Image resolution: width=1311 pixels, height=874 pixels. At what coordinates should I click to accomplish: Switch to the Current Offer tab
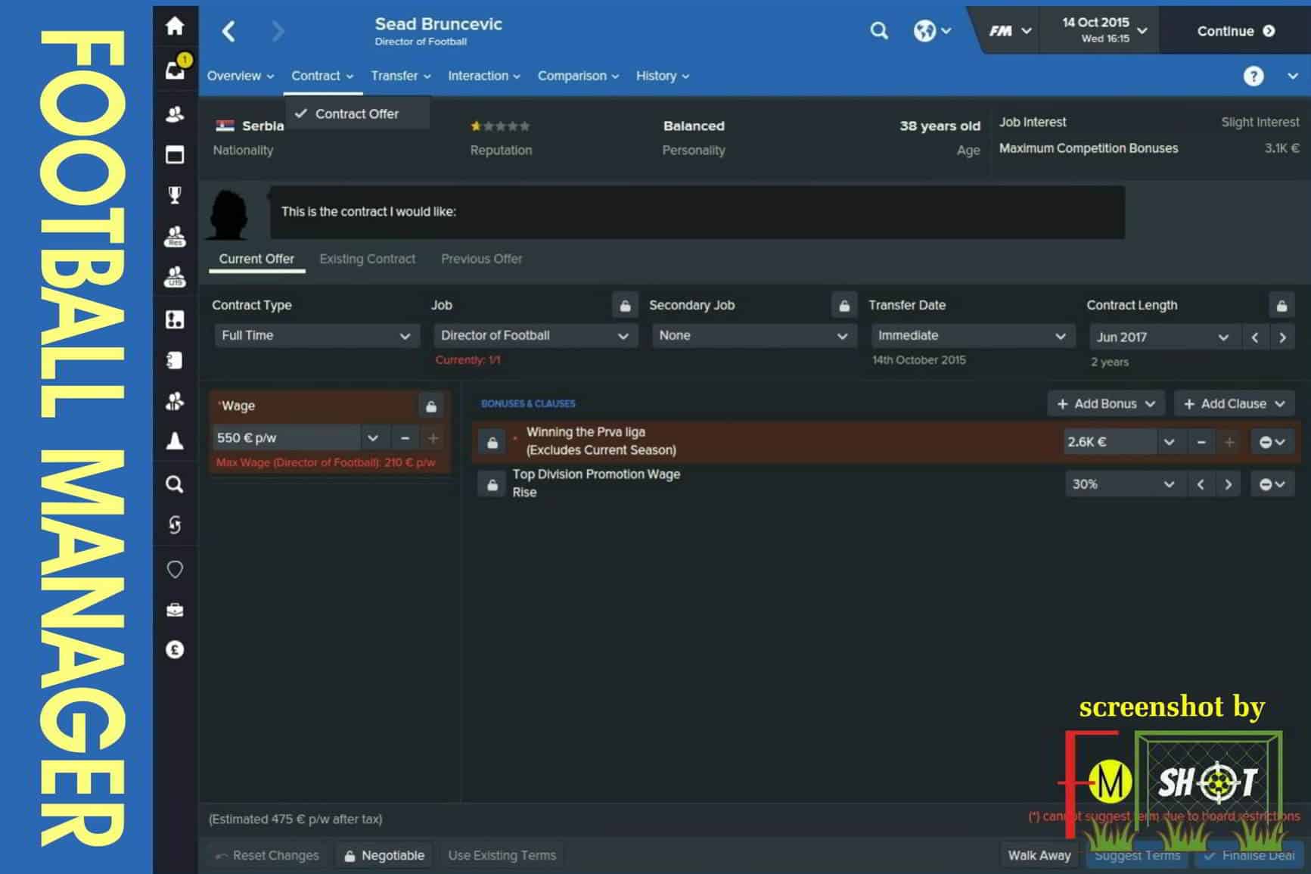coord(256,260)
